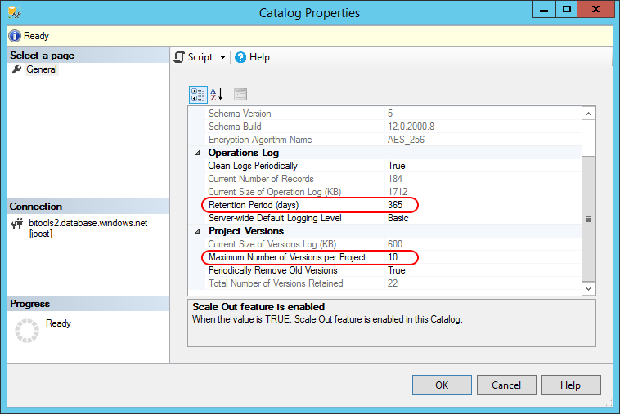620x414 pixels.
Task: Select the Clean Logs Periodically value
Action: (483, 166)
